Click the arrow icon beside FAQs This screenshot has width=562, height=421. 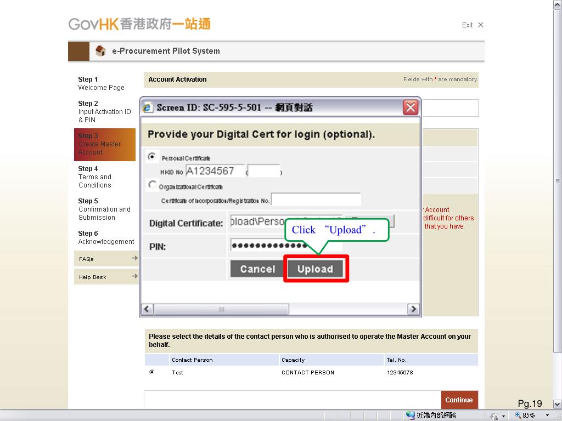click(x=135, y=258)
